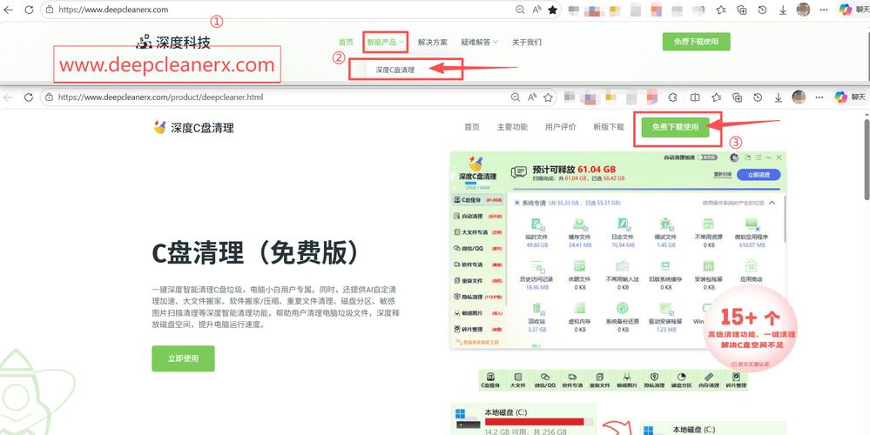Open 关于我们 in the 深度科技 navigation
The height and width of the screenshot is (435, 870).
coord(526,42)
